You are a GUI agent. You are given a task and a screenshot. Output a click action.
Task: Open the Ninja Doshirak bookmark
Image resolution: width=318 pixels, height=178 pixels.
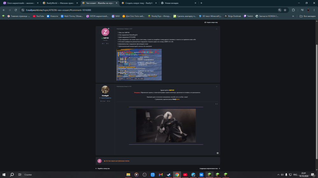[233, 16]
